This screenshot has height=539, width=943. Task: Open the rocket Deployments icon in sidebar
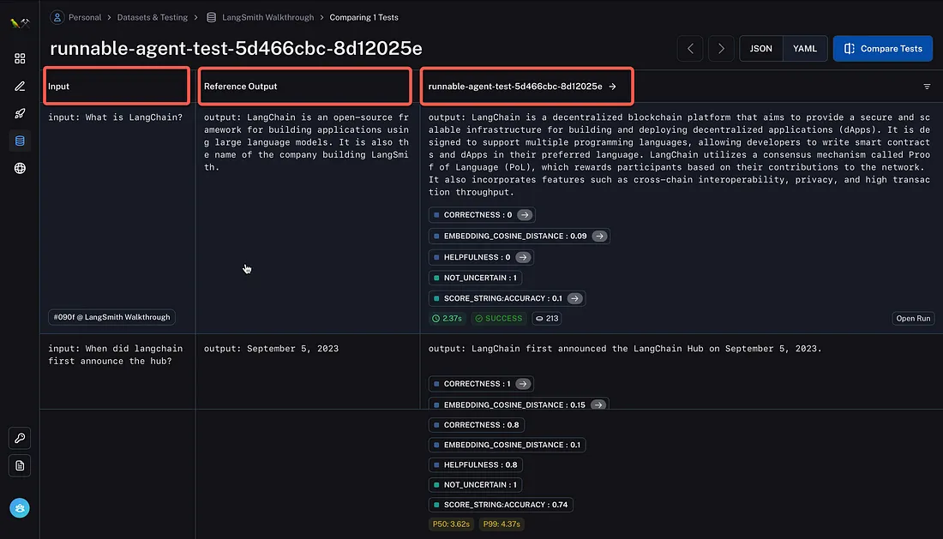tap(20, 114)
